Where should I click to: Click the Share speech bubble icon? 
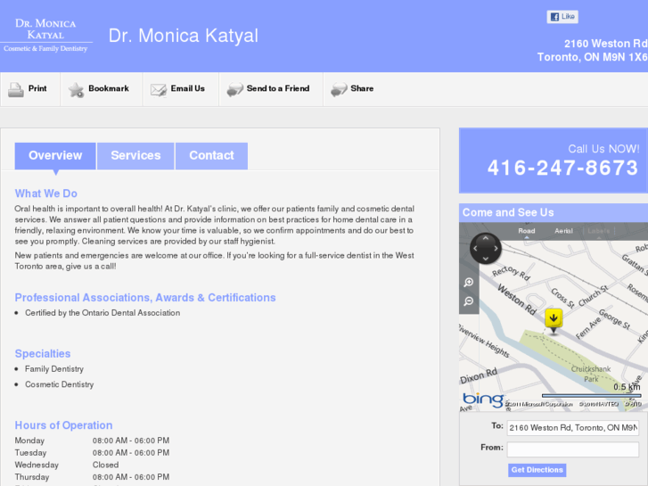pyautogui.click(x=339, y=89)
